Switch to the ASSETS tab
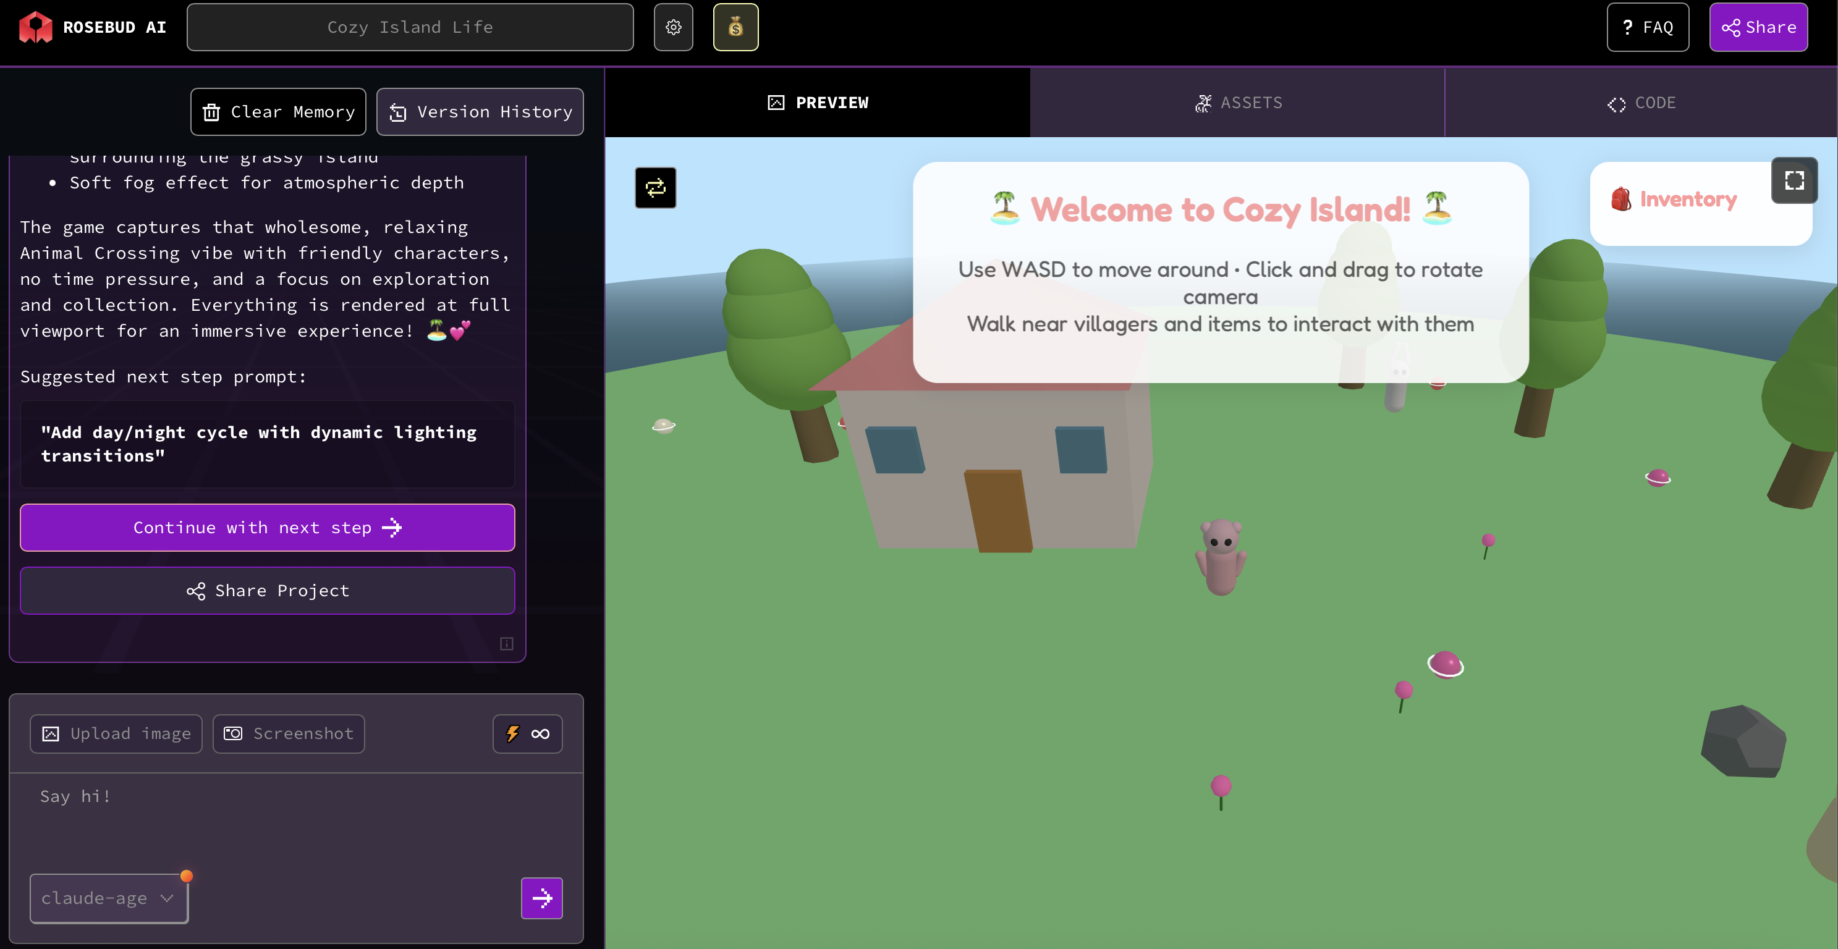The height and width of the screenshot is (949, 1838). [x=1238, y=103]
